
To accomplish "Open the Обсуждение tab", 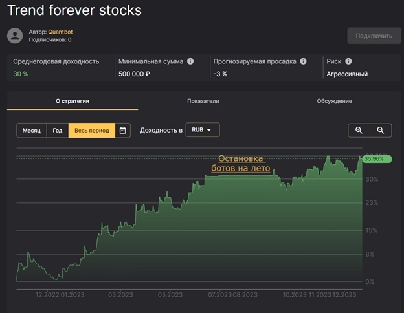I will point(334,101).
